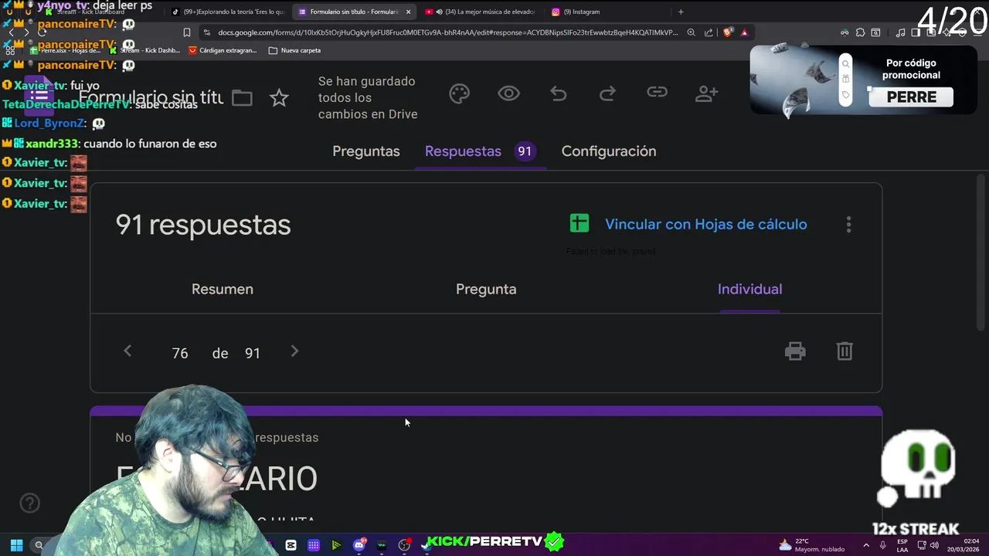Edit the response number field 76
Image resolution: width=989 pixels, height=556 pixels.
pos(180,353)
